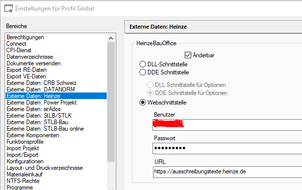This screenshot has width=302, height=190.
Task: Open Dokumente versenden settings
Action: (56, 63)
